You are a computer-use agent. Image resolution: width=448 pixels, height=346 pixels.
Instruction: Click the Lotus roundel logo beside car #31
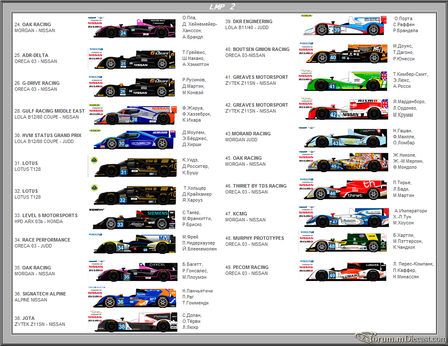click(94, 160)
